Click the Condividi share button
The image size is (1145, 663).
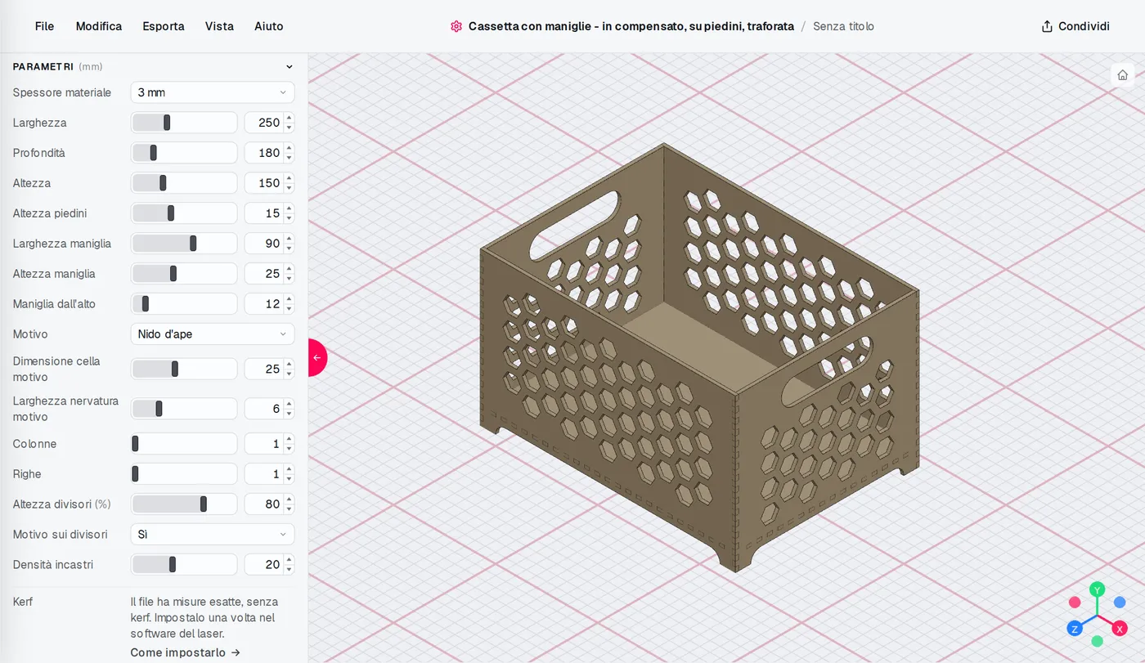[1075, 26]
